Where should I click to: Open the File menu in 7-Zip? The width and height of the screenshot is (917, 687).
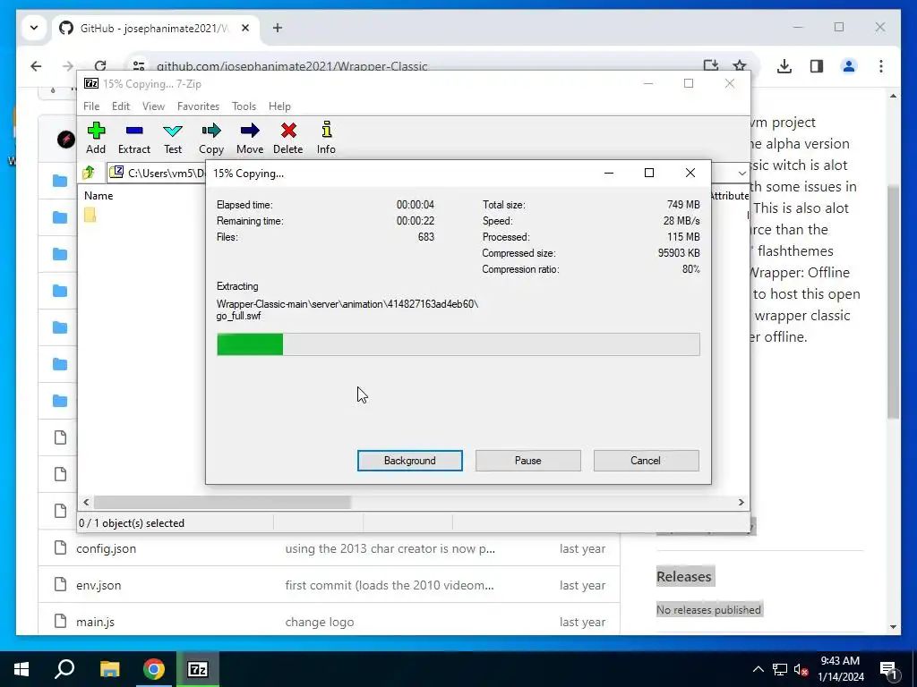coord(91,106)
